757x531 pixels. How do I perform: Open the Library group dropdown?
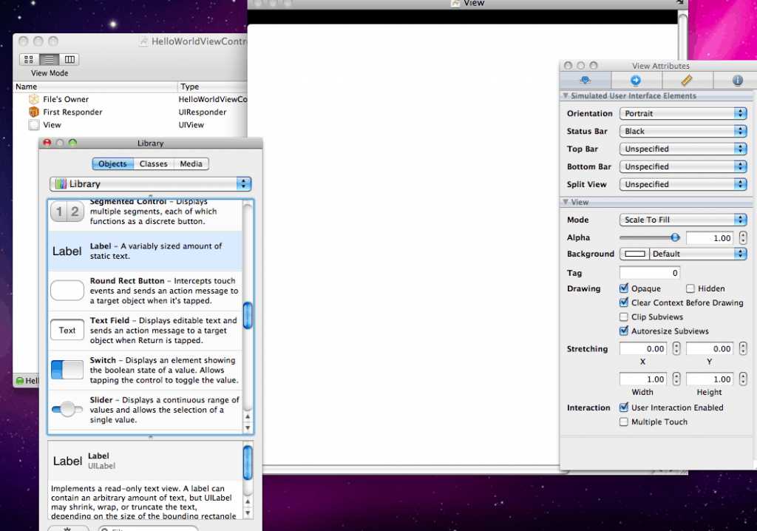point(151,184)
